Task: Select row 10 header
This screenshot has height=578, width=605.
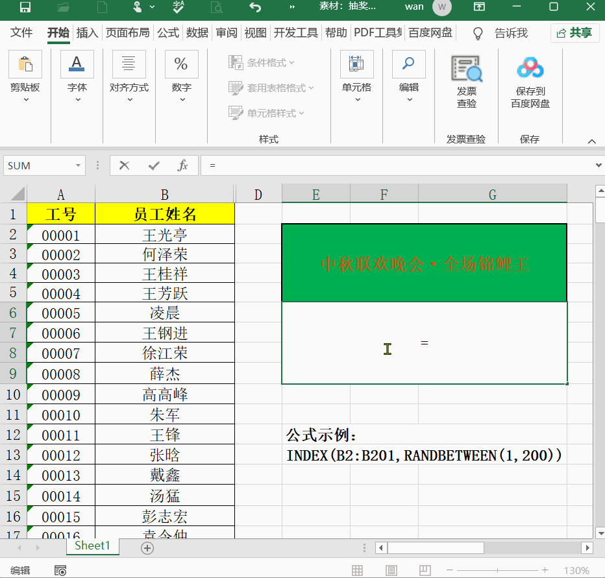Action: click(13, 394)
